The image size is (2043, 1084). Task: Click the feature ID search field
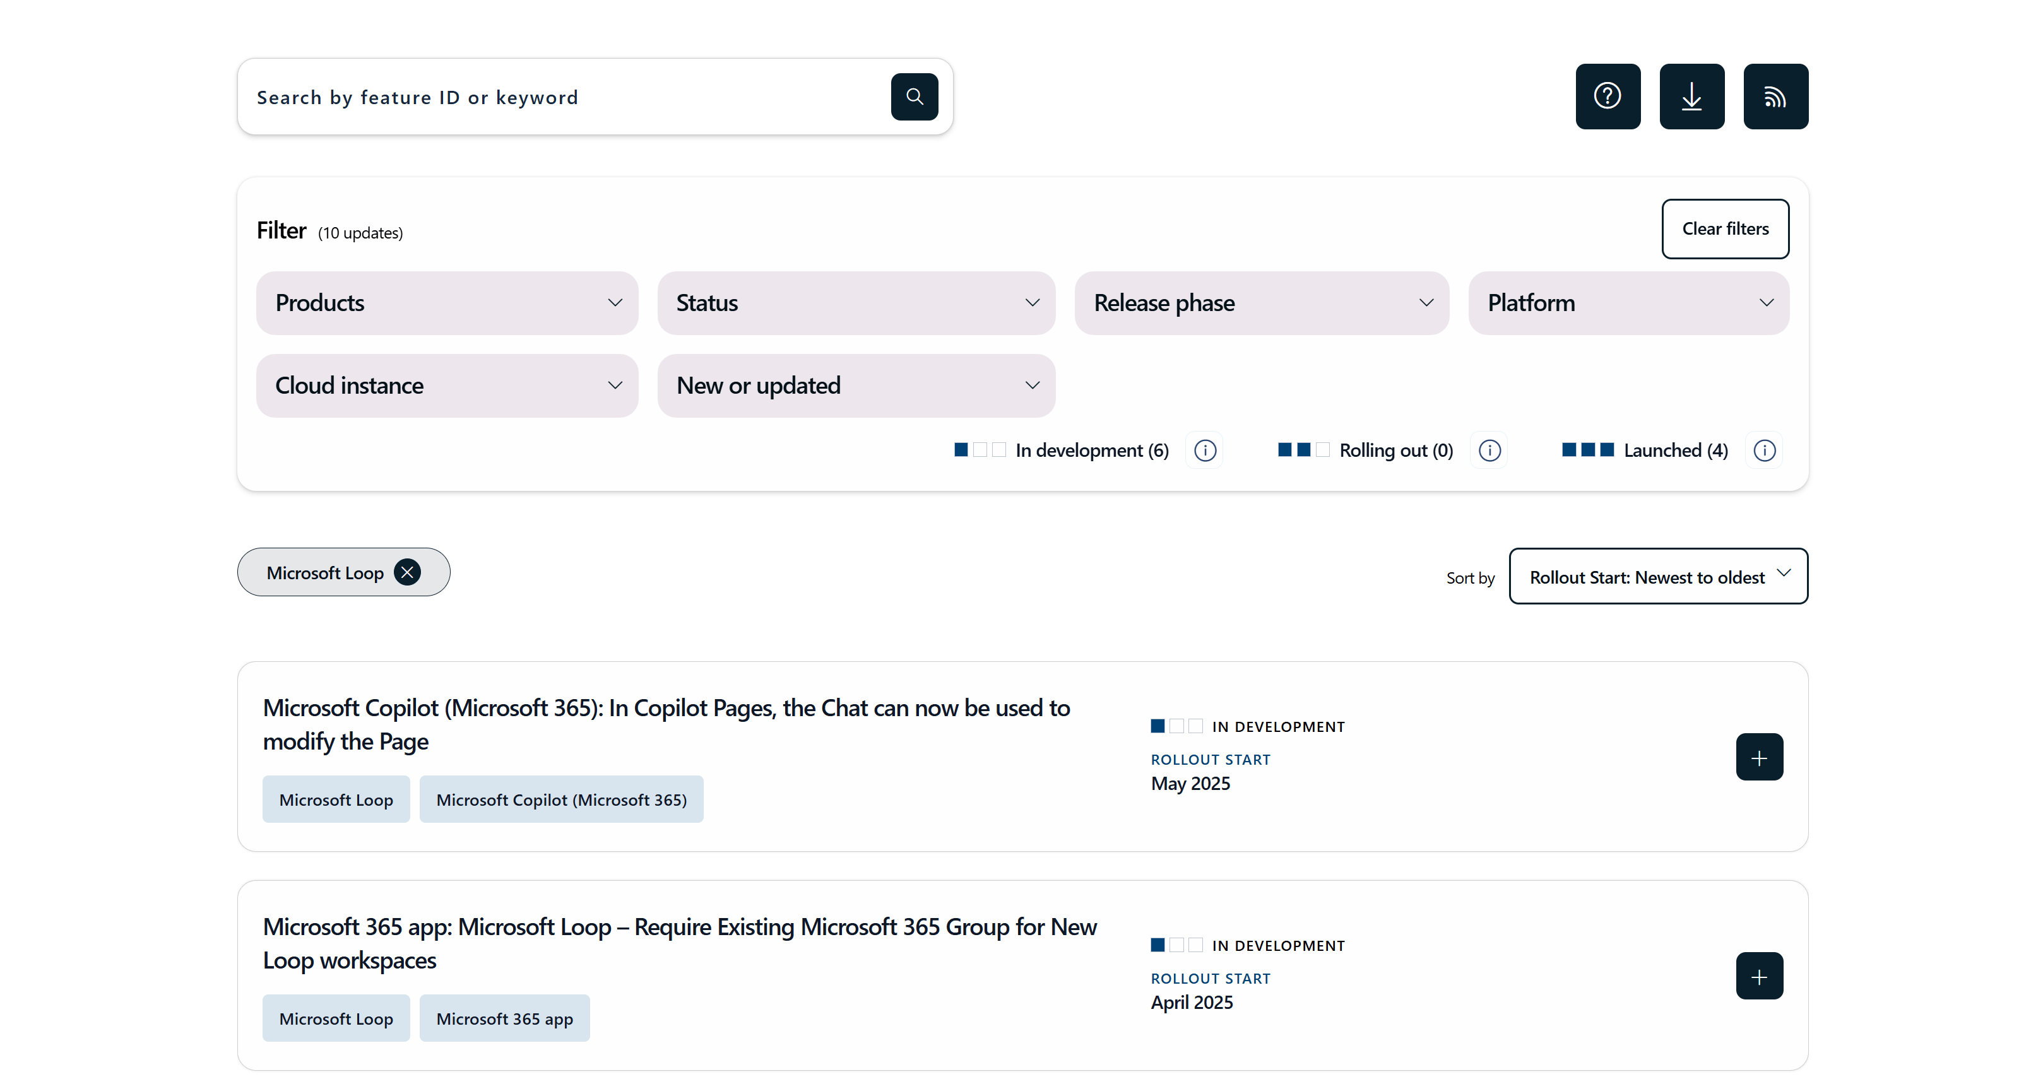click(x=555, y=96)
